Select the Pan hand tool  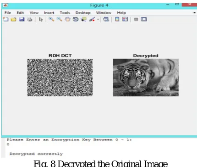pyautogui.click(x=67, y=19)
